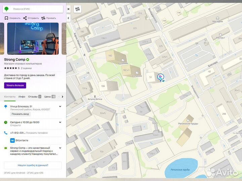Viewport: 242px width, 181px height.
Task: Share place via 'Отправить'
Action: coord(31,18)
